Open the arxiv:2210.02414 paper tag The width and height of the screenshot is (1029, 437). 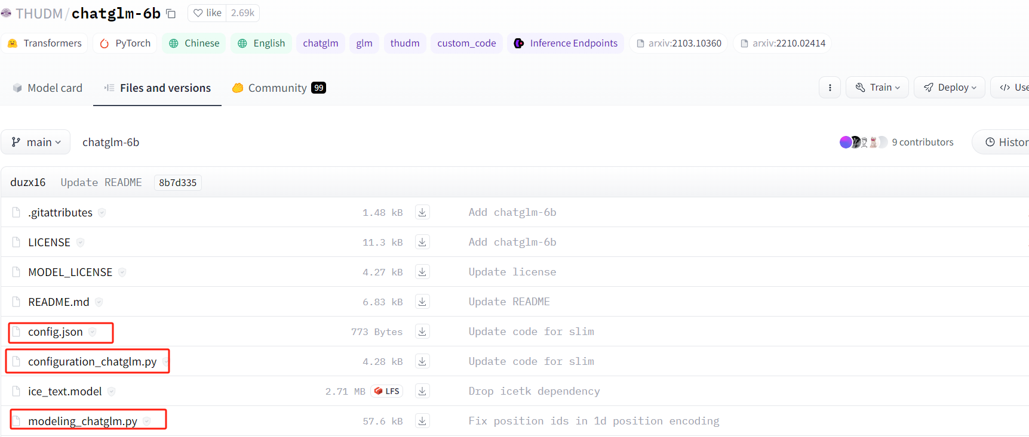click(x=782, y=43)
